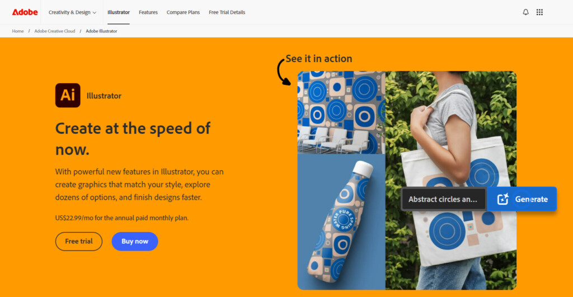Click the water bottle mockup image
Image resolution: width=573 pixels, height=297 pixels.
(x=341, y=221)
